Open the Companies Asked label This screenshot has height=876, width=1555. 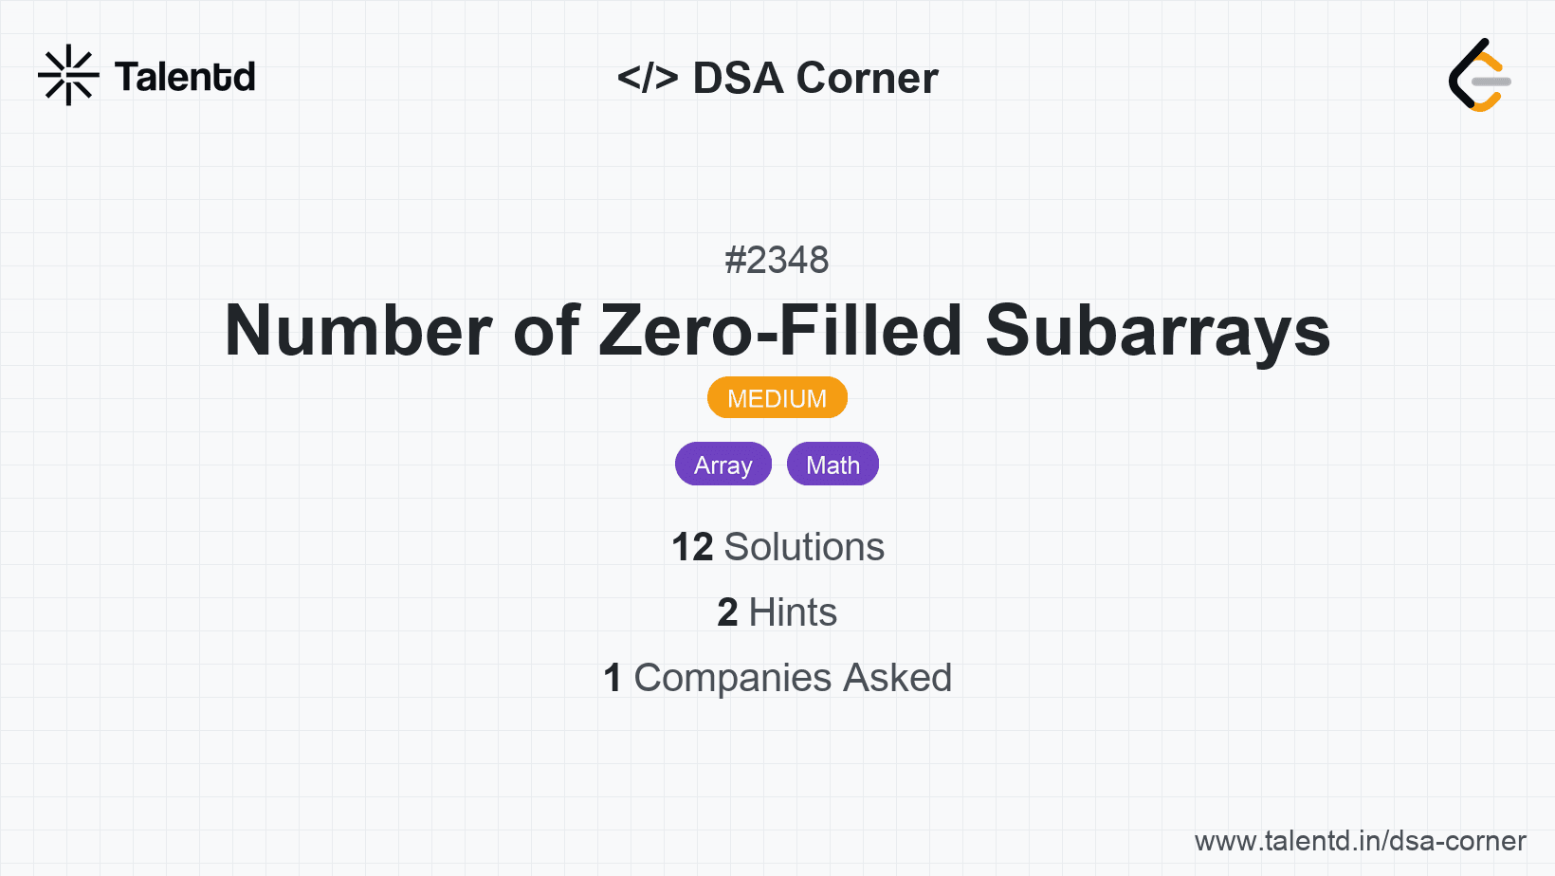[x=793, y=678]
